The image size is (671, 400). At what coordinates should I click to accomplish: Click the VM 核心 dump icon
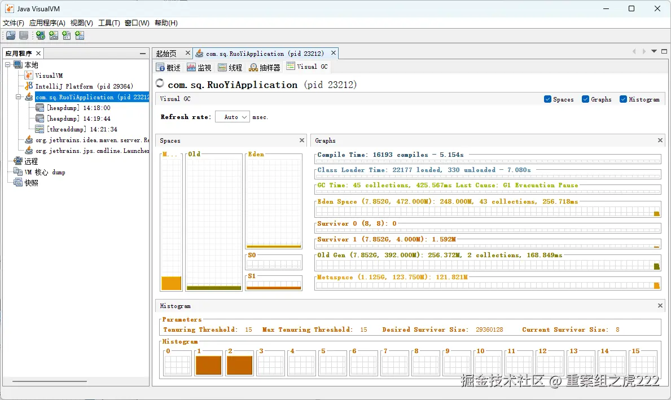pos(18,172)
